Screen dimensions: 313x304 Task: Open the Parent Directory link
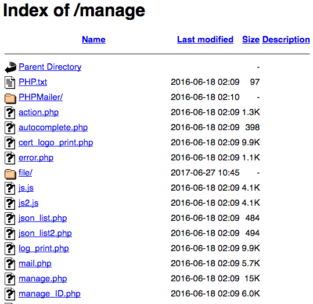click(x=50, y=67)
